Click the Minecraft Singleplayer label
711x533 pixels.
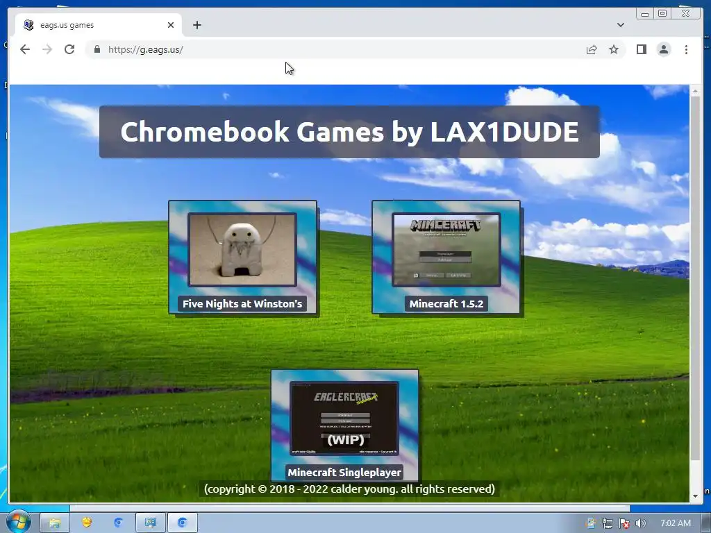coord(344,472)
